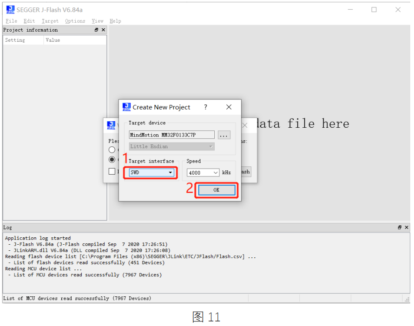Click the status bar message about MCU devices

tap(77, 298)
